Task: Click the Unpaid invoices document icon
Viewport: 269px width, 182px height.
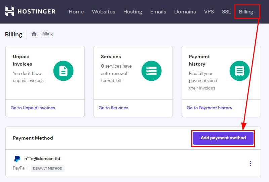Action: pyautogui.click(x=63, y=71)
